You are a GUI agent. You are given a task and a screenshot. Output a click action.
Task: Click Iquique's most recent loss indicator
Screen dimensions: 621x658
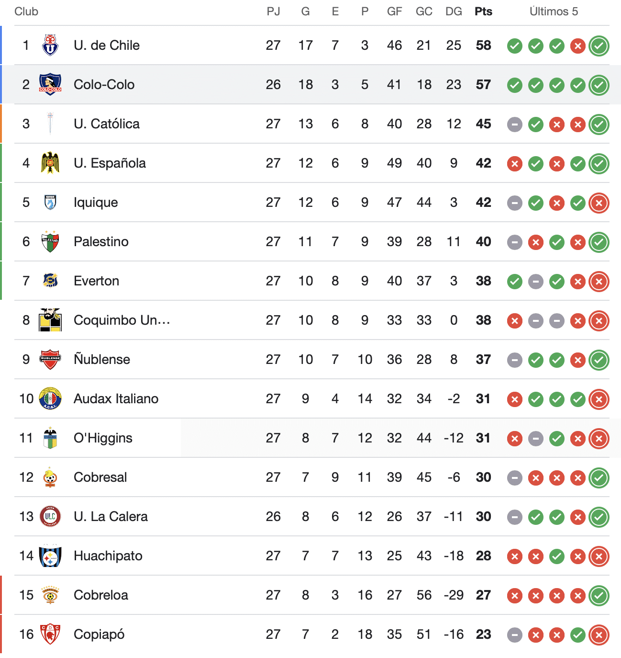point(599,203)
